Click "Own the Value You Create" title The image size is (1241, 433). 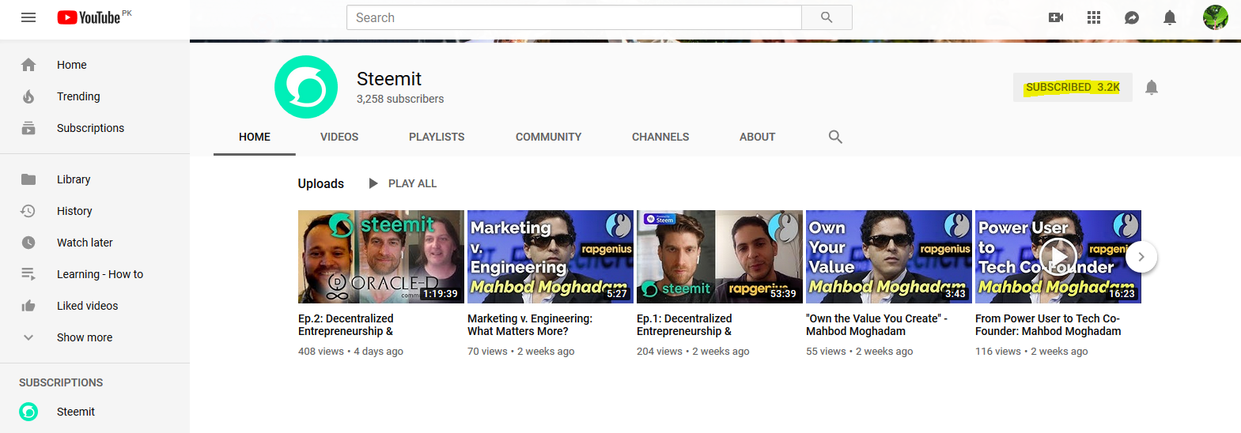pos(876,325)
